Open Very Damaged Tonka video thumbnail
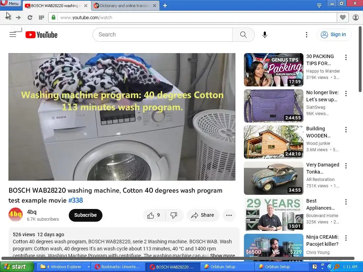The image size is (363, 272). (273, 178)
